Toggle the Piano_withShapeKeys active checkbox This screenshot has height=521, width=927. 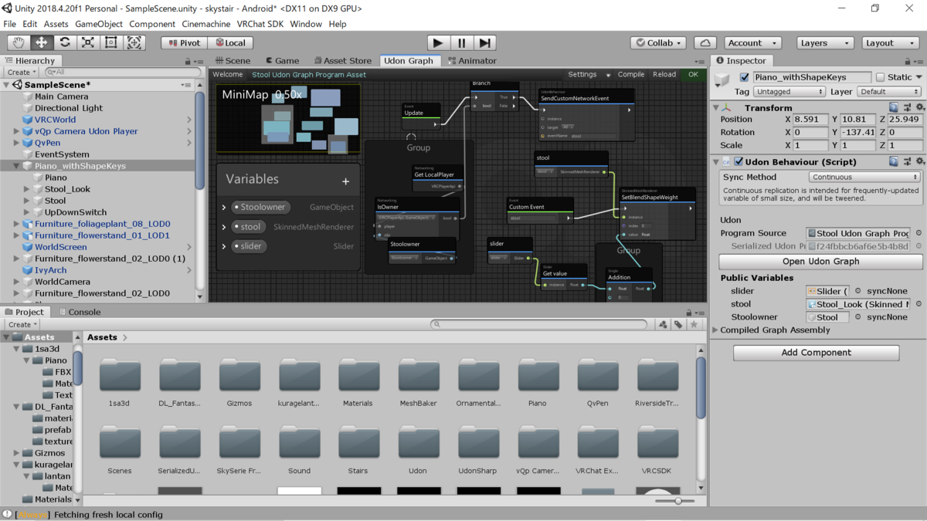coord(744,77)
